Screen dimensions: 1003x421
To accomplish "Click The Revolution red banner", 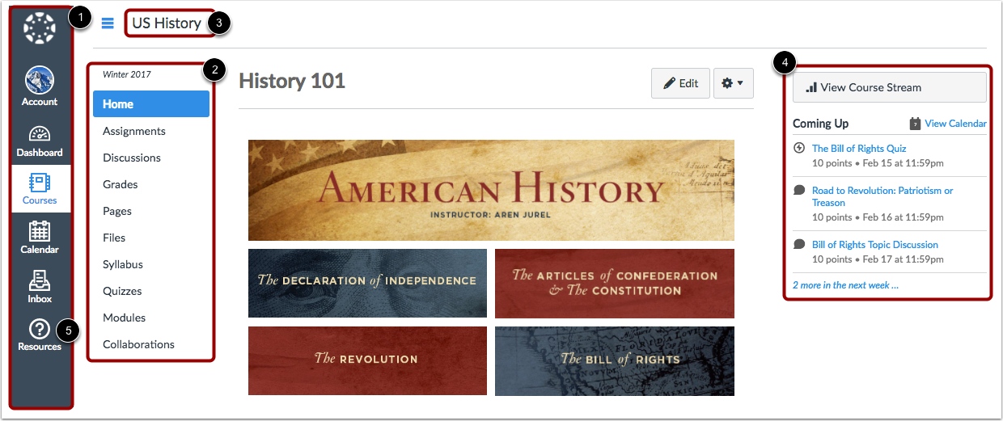I will 367,360.
